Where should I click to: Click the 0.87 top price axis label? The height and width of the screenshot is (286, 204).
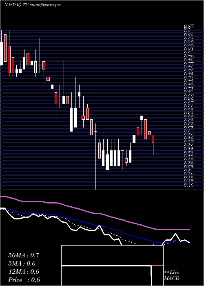click(188, 27)
